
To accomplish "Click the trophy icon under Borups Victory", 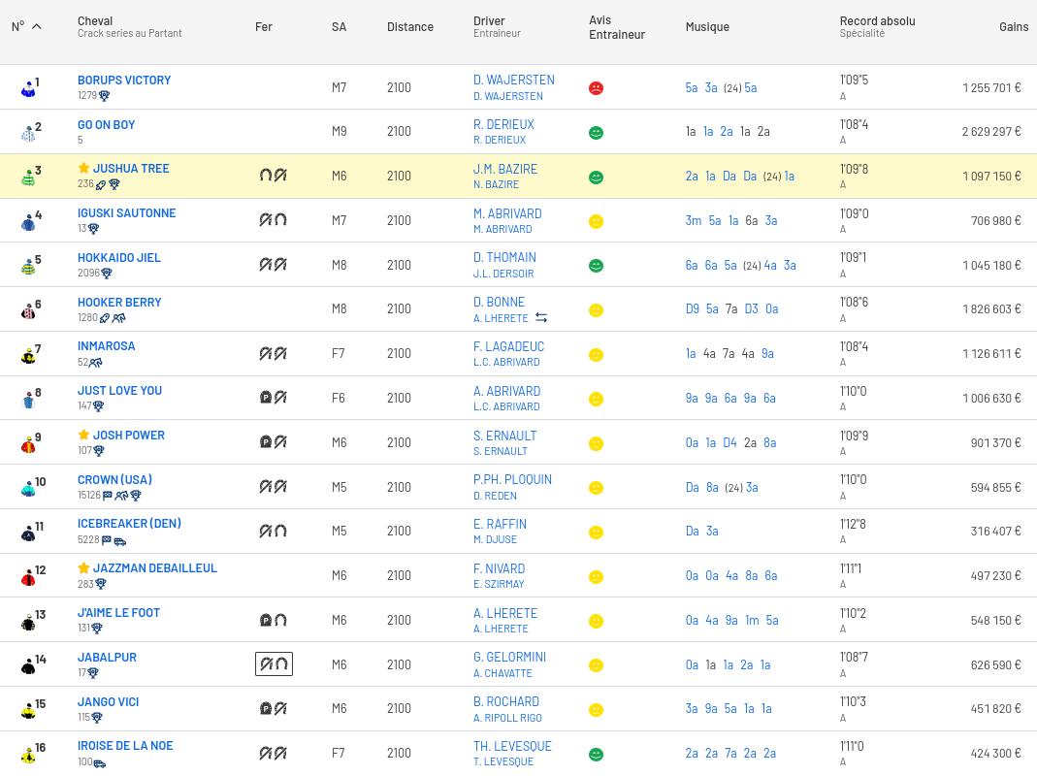I will point(104,96).
